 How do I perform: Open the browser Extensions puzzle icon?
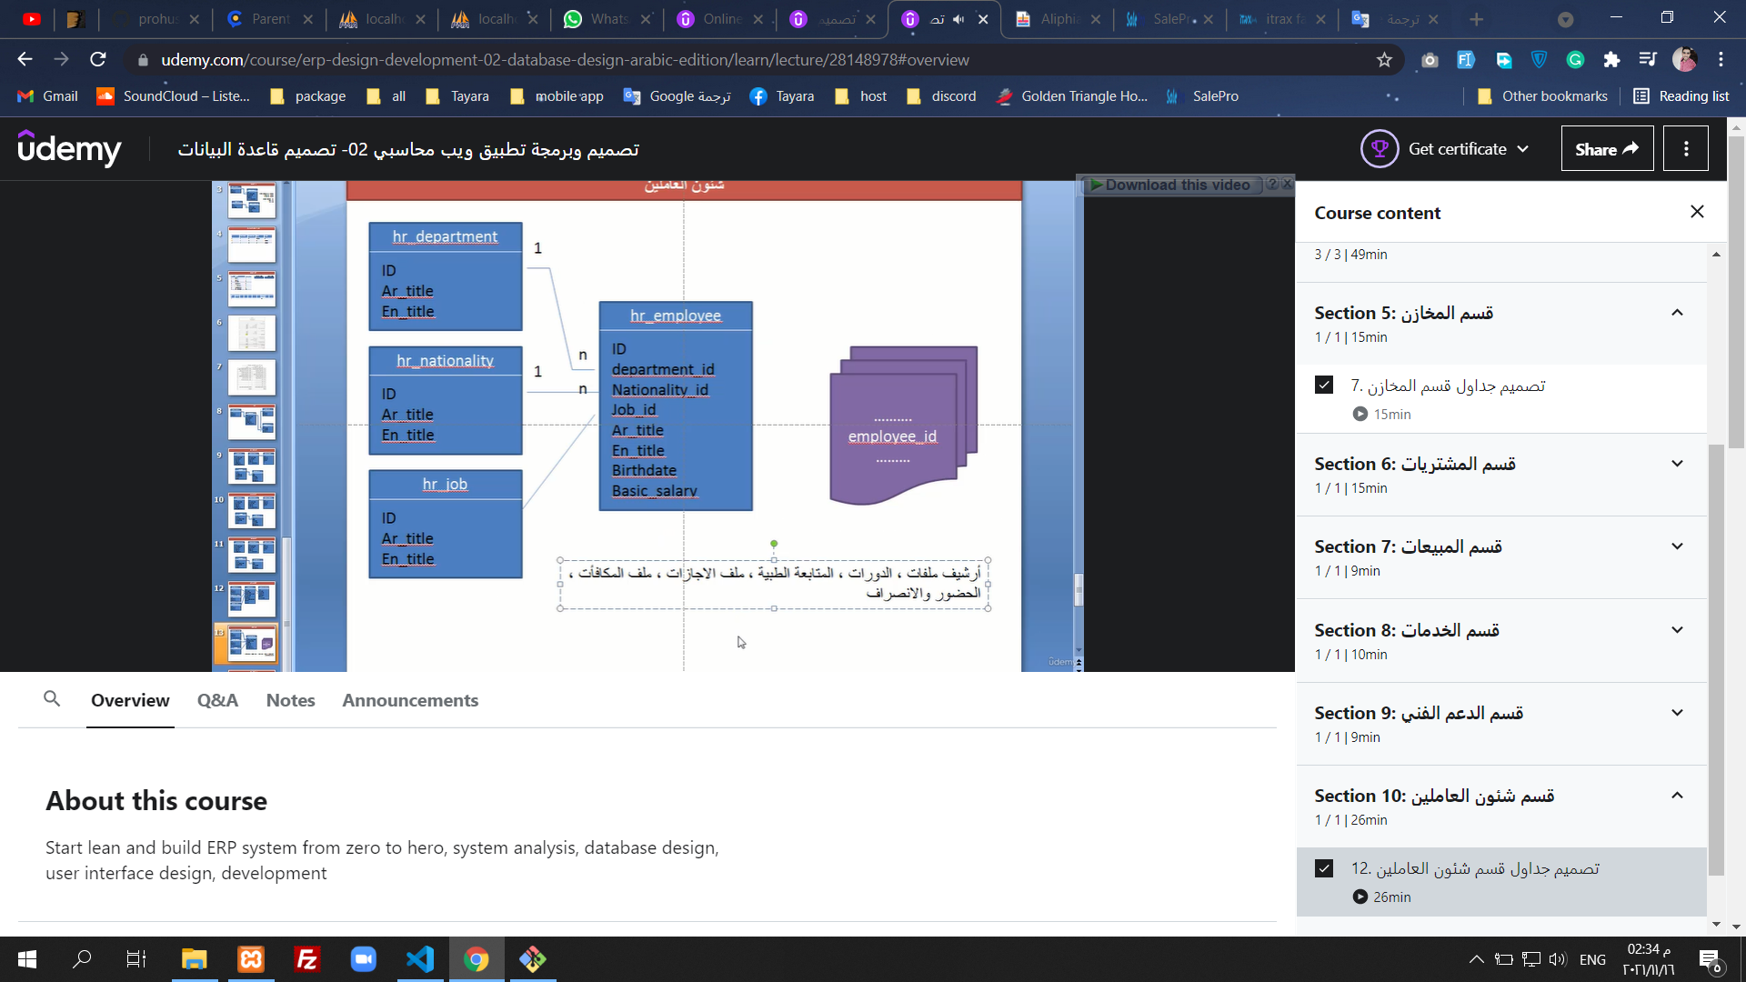tap(1611, 60)
